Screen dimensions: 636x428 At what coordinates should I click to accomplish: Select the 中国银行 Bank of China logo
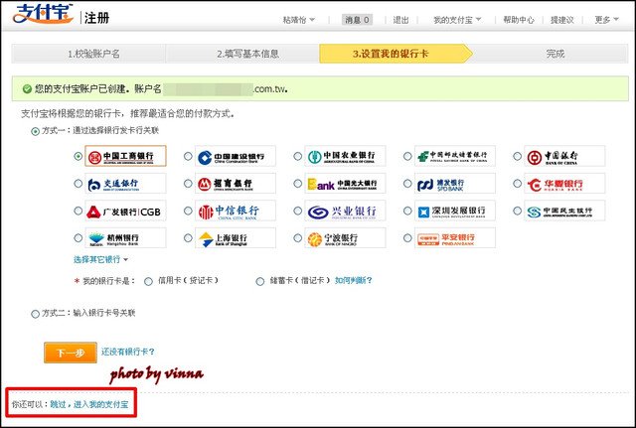point(564,156)
